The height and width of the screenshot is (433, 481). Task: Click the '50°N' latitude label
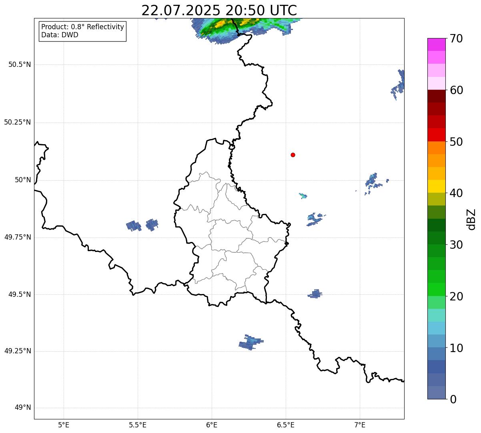[23, 180]
